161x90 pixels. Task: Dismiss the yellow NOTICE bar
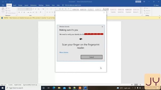point(159,18)
